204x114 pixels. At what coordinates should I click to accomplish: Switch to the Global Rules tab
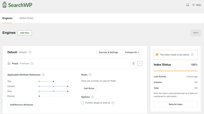[x=26, y=18]
